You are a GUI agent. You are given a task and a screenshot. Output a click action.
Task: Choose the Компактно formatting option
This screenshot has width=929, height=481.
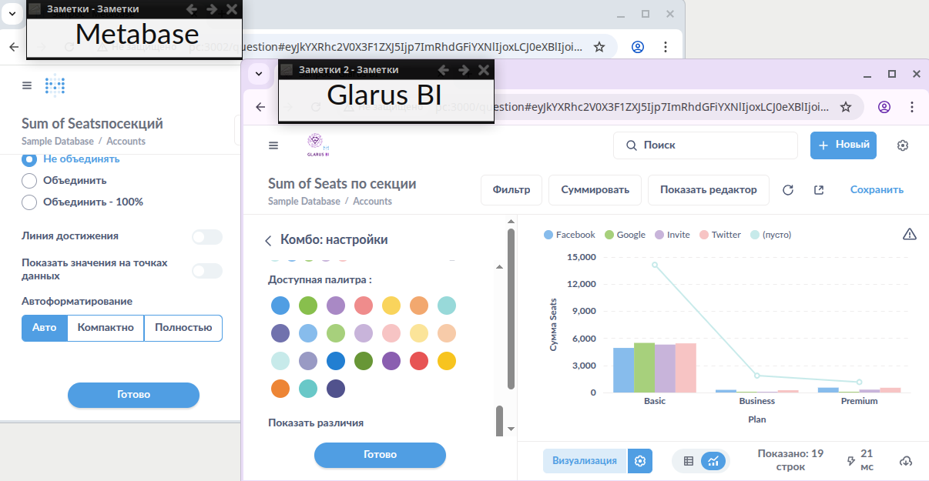pyautogui.click(x=106, y=328)
